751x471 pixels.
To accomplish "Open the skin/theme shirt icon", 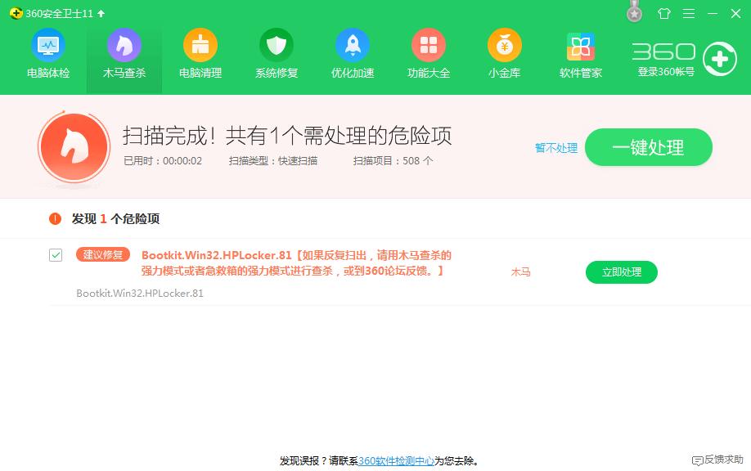I will pyautogui.click(x=664, y=13).
